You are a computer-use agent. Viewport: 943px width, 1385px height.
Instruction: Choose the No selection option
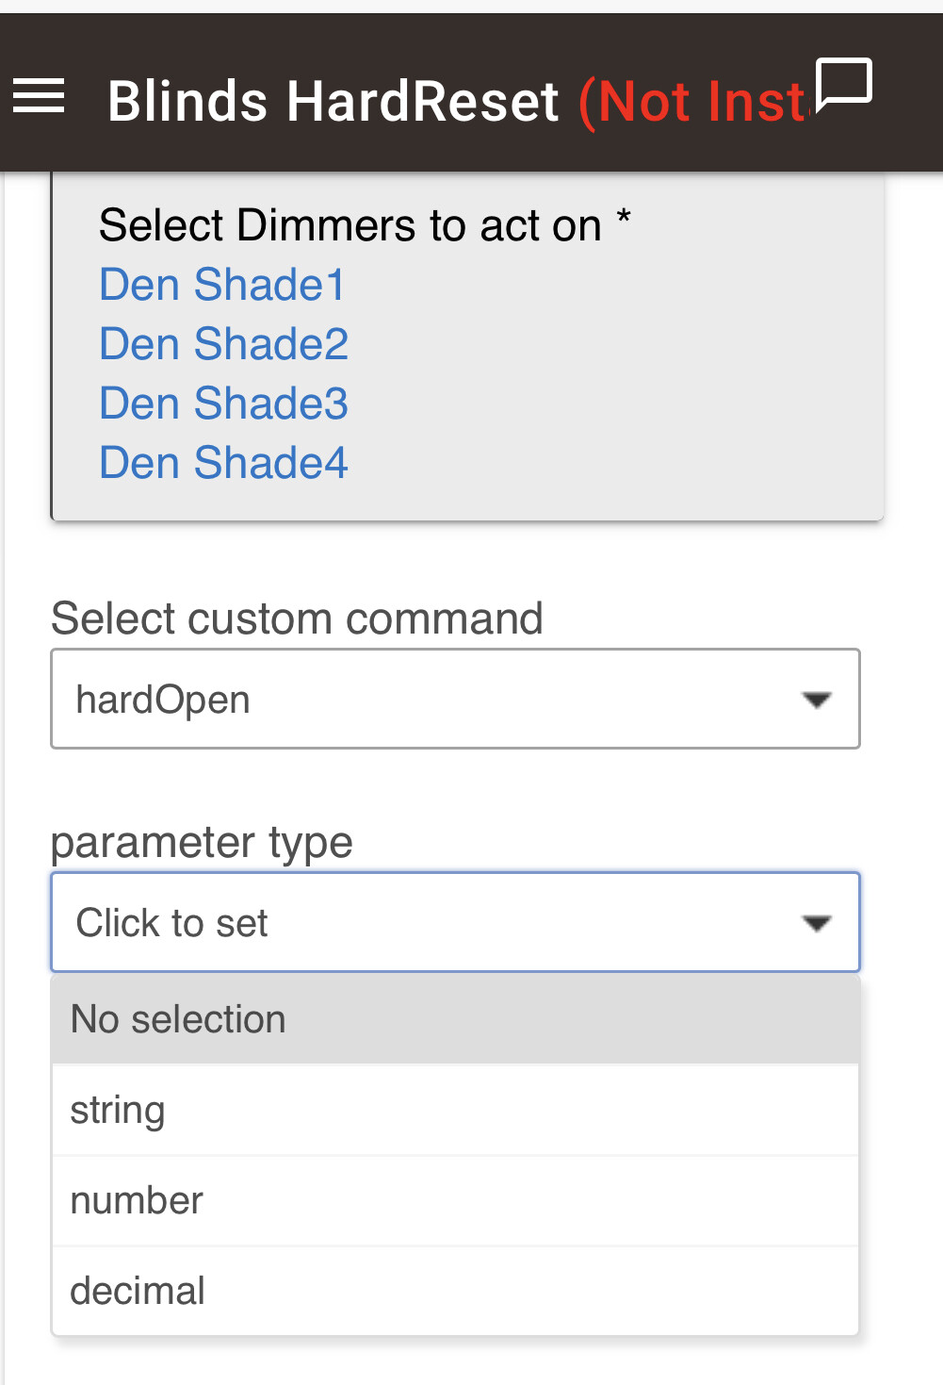(455, 1019)
